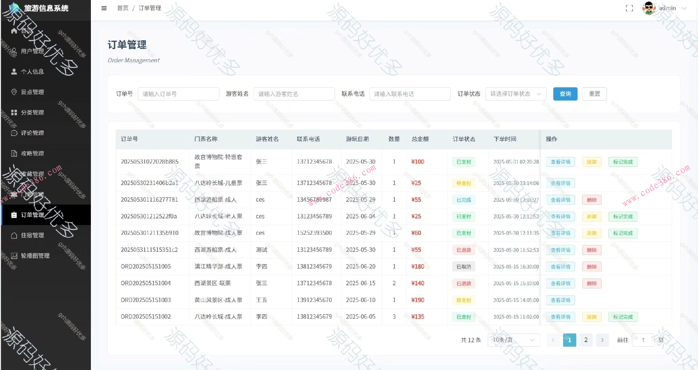Toggle the sidebar collapse hamburger icon
The height and width of the screenshot is (370, 698).
tap(104, 8)
